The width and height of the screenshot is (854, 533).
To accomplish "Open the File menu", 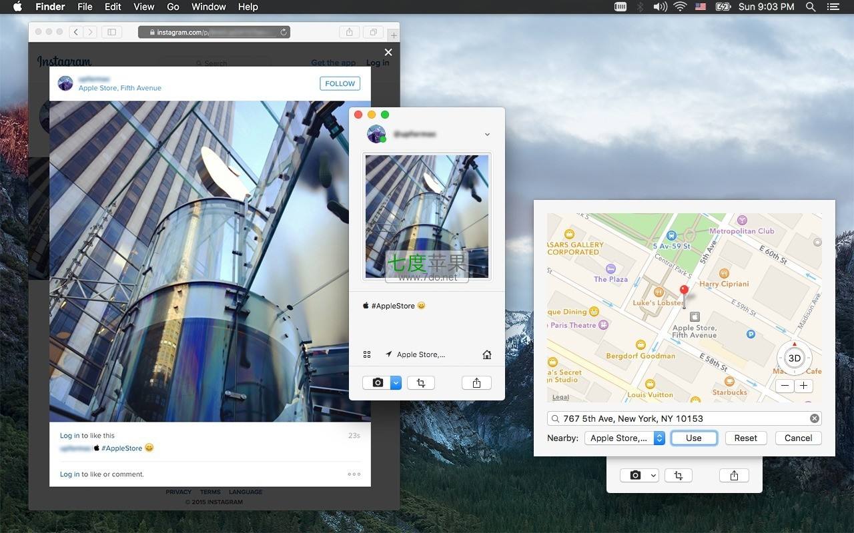I will [x=85, y=7].
